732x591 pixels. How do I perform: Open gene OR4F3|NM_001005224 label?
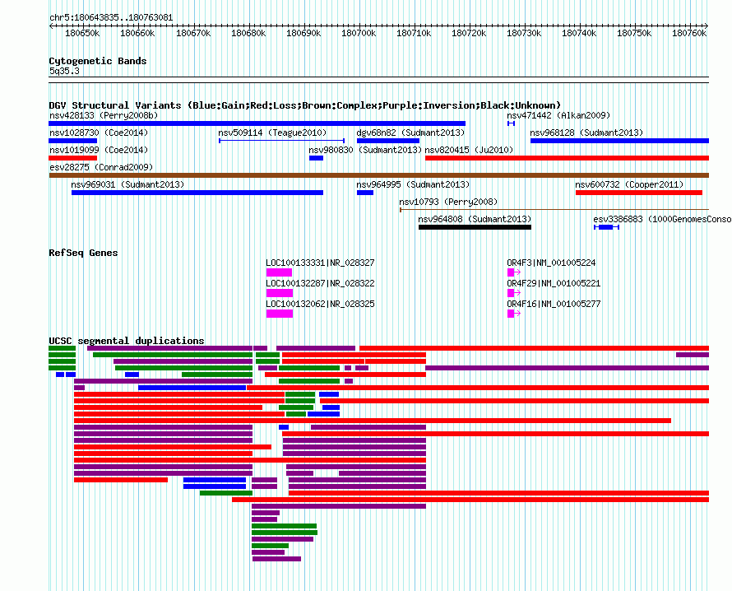(551, 263)
